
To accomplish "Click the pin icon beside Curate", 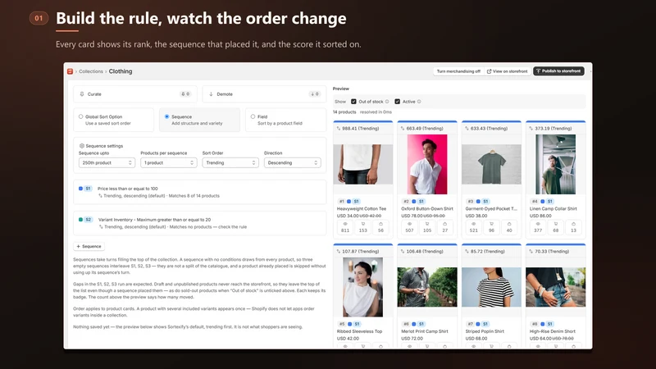I will (82, 94).
